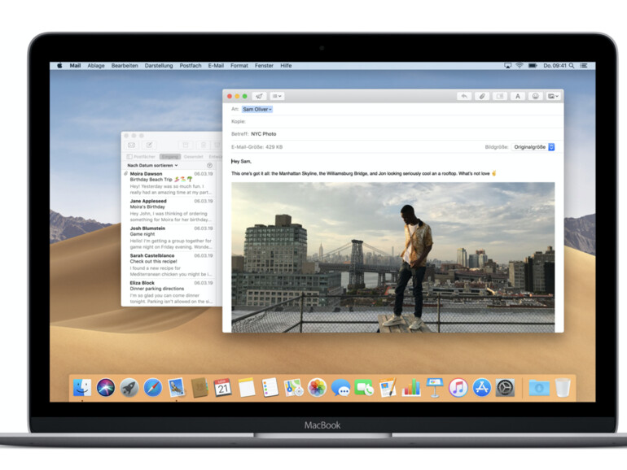Open the emoji picker smiley icon

pos(535,96)
